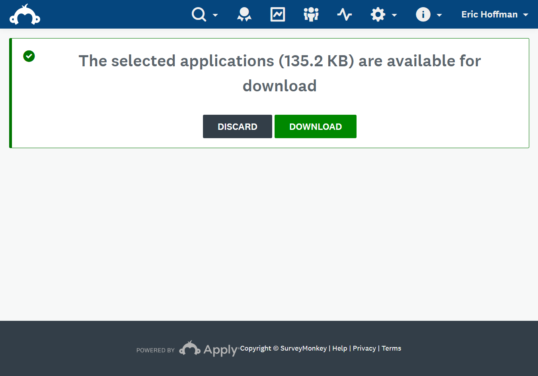538x376 pixels.
Task: Open the settings gear menu
Action: coord(384,15)
